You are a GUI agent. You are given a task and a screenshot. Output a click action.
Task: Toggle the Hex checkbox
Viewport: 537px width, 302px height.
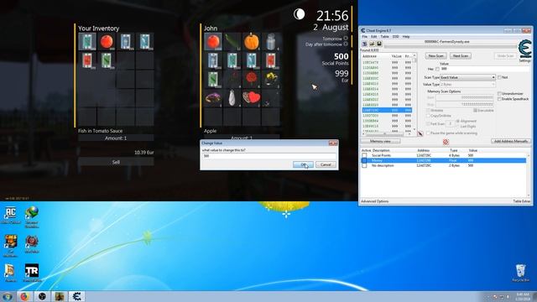[437, 69]
